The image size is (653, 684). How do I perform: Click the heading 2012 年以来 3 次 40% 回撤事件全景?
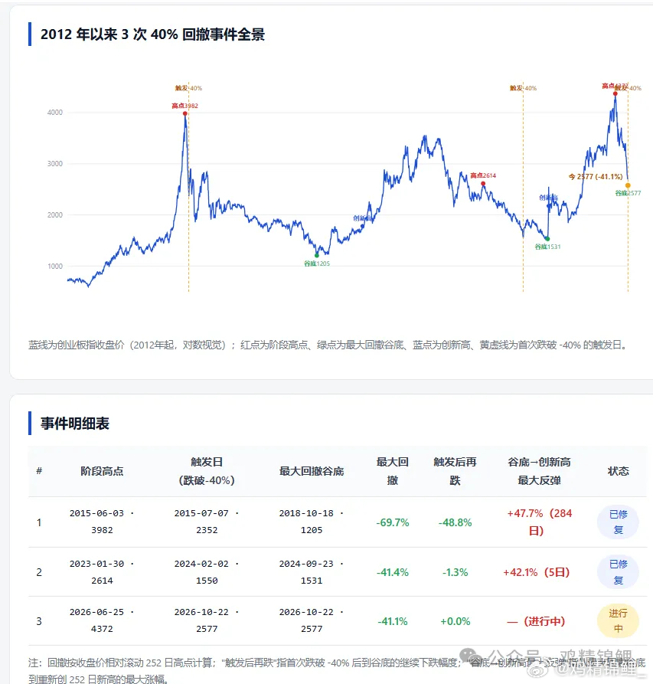pos(152,34)
